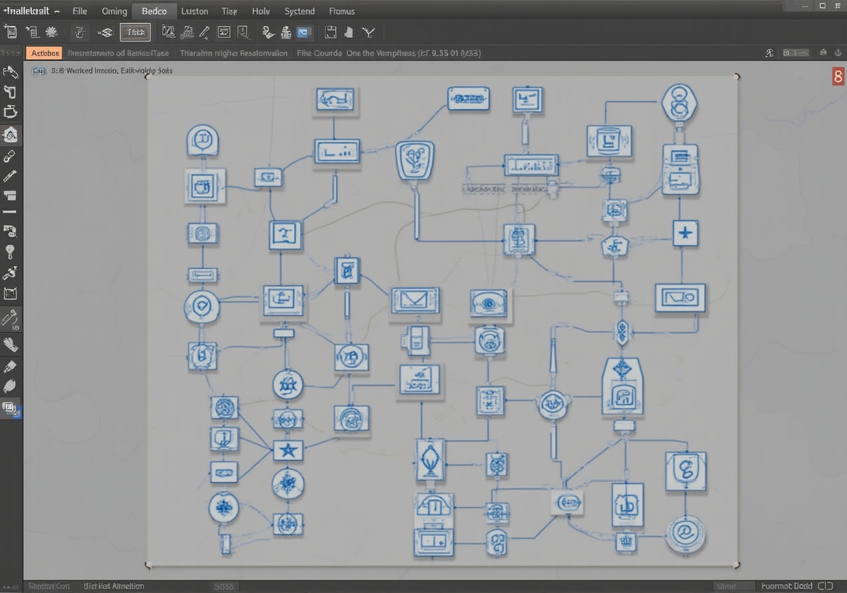847x593 pixels.
Task: Click the save disk icon in top toolbar
Action: [330, 32]
